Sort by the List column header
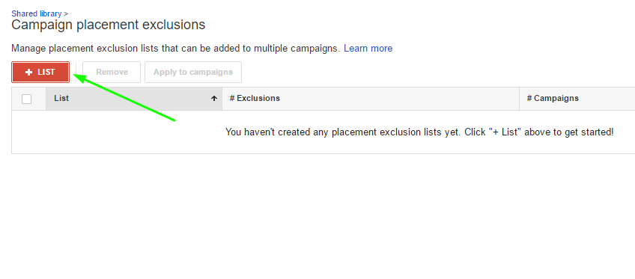This screenshot has height=279, width=635. pyautogui.click(x=134, y=99)
